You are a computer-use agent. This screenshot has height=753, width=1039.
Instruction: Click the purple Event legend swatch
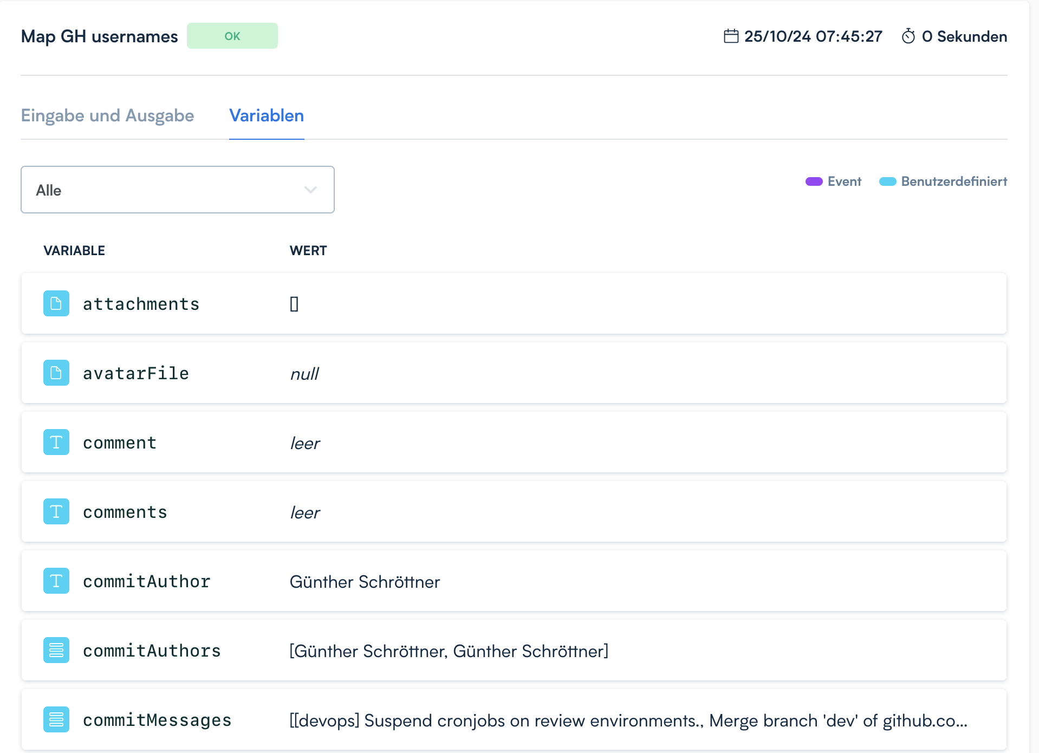[814, 181]
